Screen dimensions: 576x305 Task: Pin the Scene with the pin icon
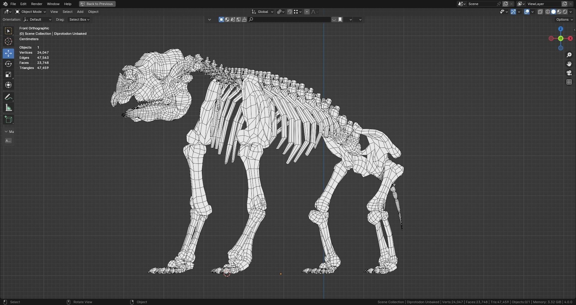(x=499, y=4)
